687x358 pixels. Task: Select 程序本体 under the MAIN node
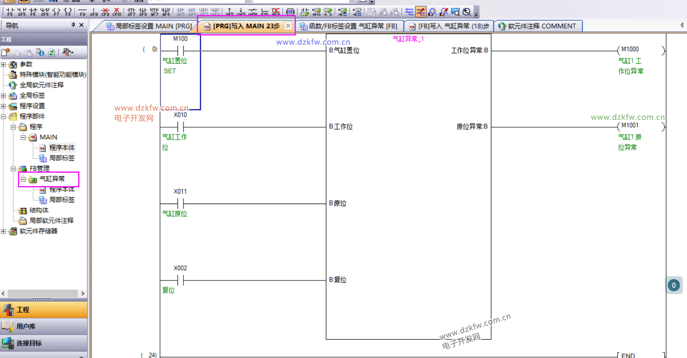[x=62, y=148]
